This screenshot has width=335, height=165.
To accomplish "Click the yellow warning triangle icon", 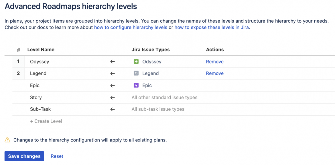I will click(7, 140).
